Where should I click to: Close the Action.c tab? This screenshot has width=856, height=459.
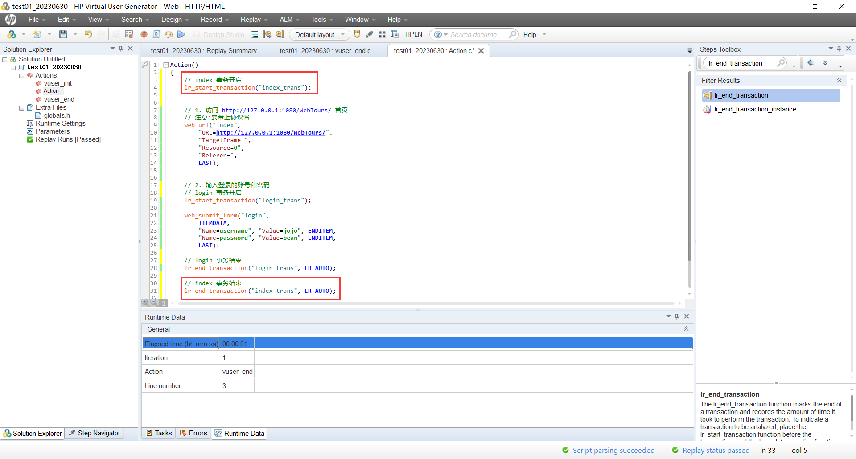point(481,51)
